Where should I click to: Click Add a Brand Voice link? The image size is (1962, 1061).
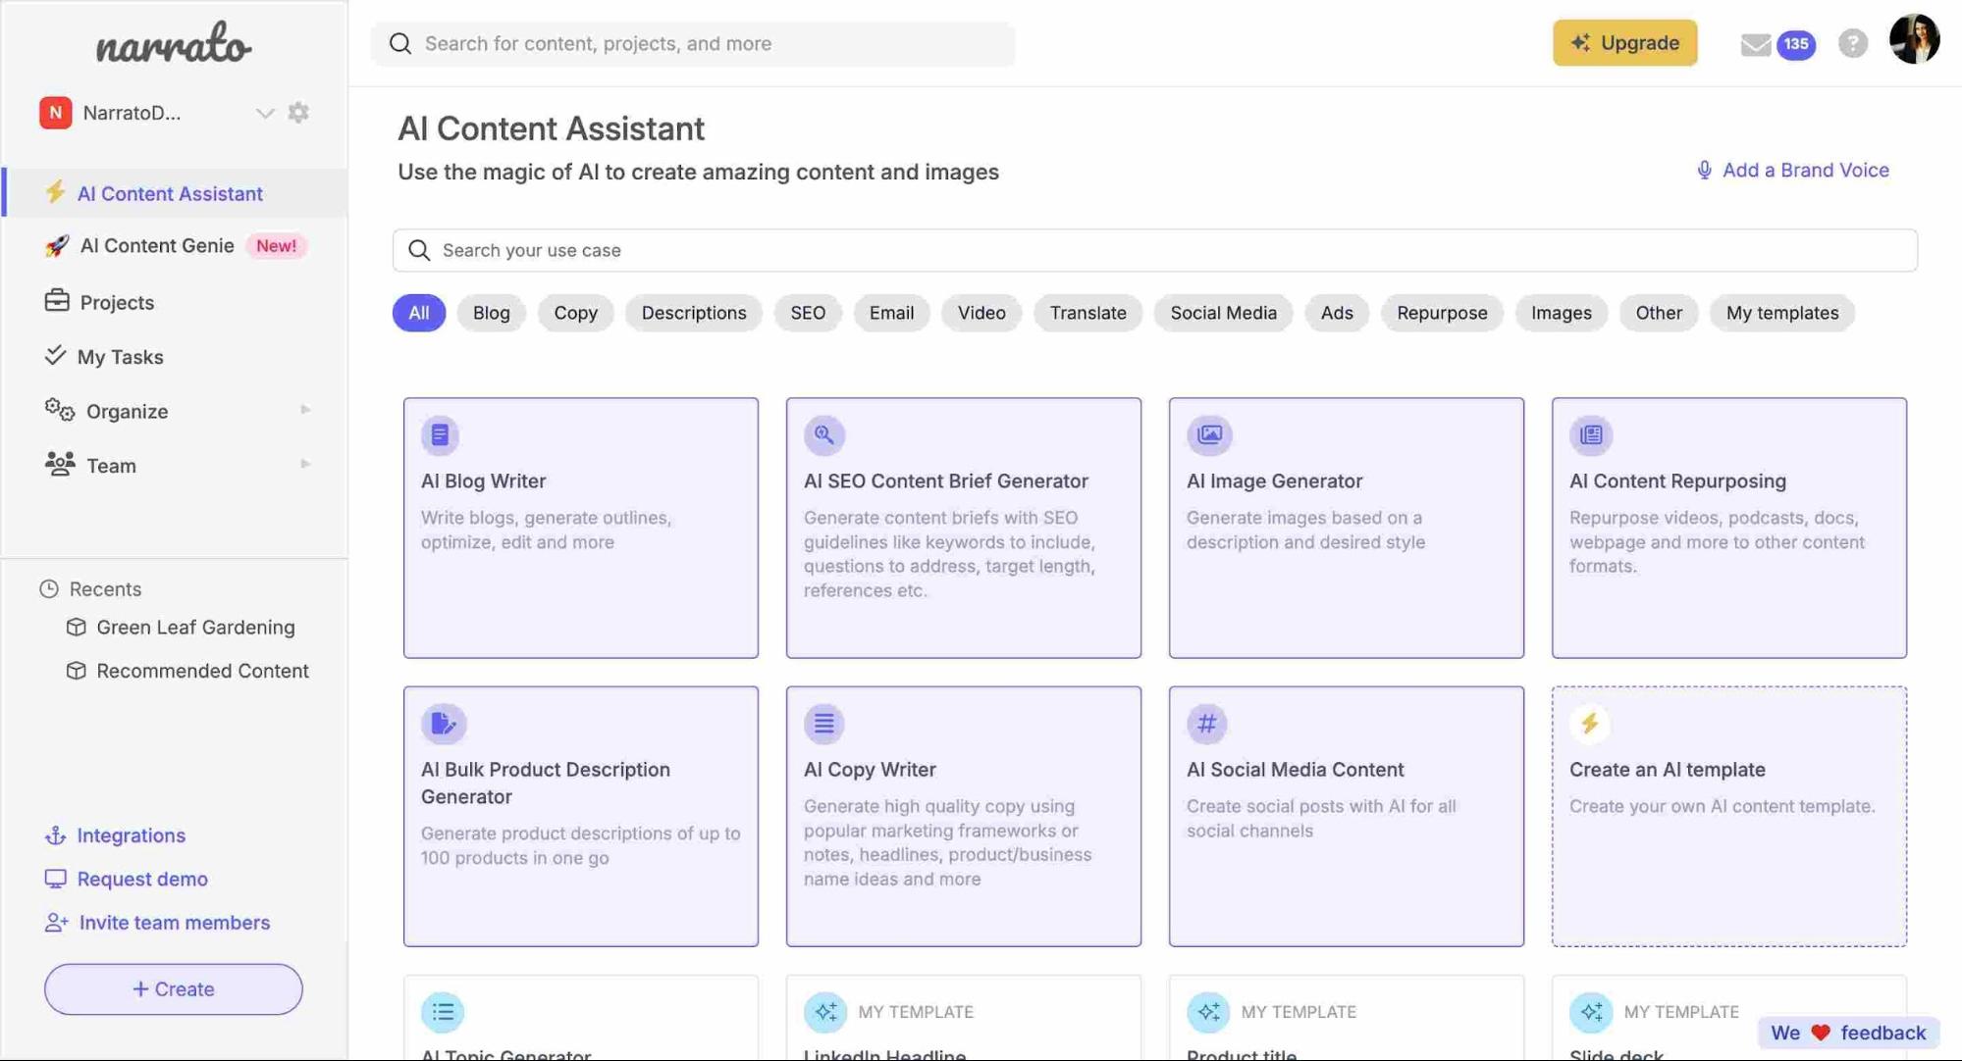[1792, 170]
